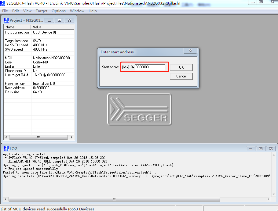Screen dimensions: 278x211
Task: Click the LOG horizontal scrollbar thumb
Action: click(114, 199)
